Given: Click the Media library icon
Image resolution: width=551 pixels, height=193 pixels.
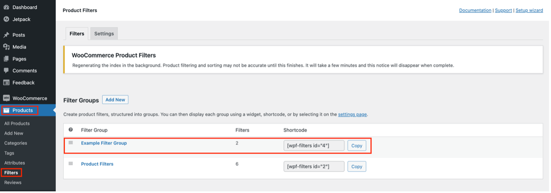Looking at the screenshot, I should tap(6, 47).
